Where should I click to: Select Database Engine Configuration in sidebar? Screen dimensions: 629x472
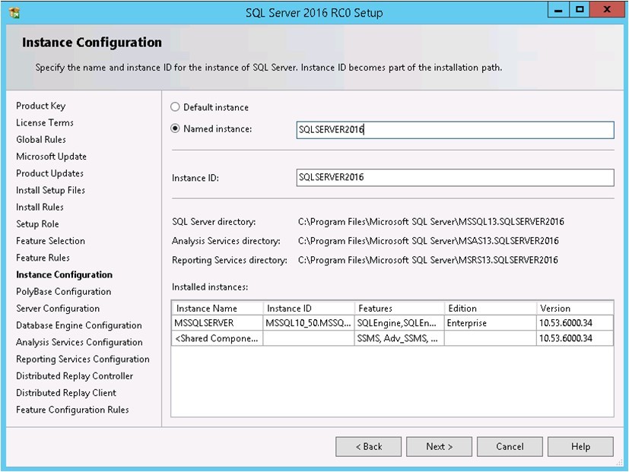point(79,325)
